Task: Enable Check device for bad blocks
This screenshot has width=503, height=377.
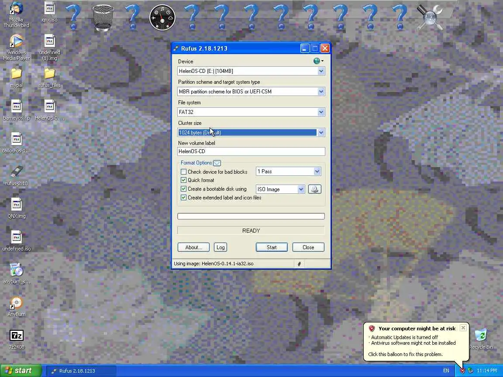Action: coord(183,172)
